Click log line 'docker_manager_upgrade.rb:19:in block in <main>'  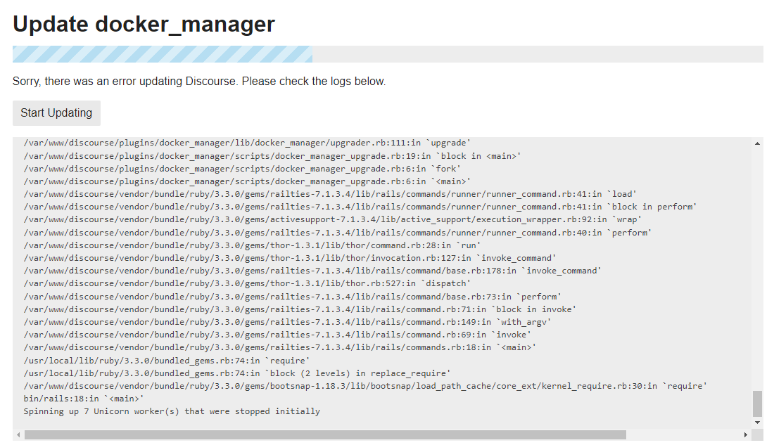(x=272, y=156)
